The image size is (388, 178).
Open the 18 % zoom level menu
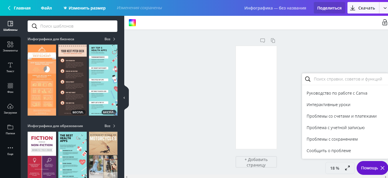click(x=335, y=168)
